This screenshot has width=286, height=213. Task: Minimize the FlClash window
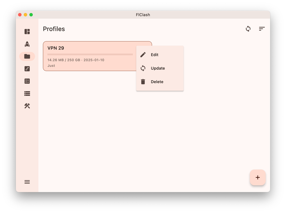click(x=25, y=15)
